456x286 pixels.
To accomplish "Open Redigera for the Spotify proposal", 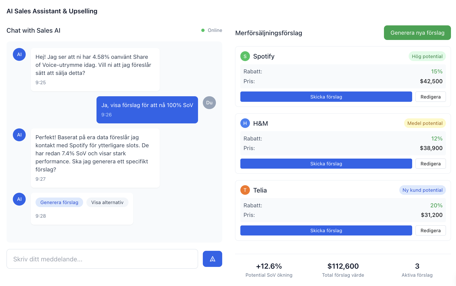I will 431,97.
